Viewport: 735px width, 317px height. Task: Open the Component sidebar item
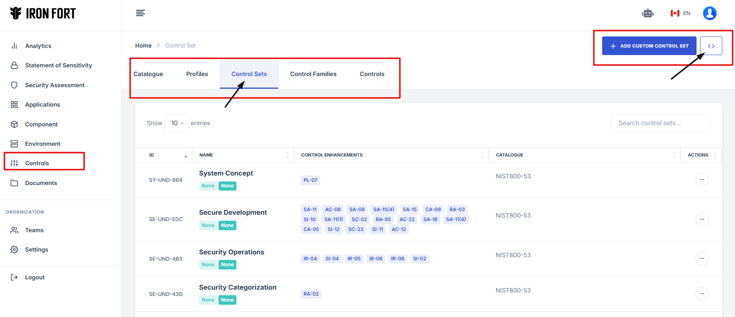[41, 124]
